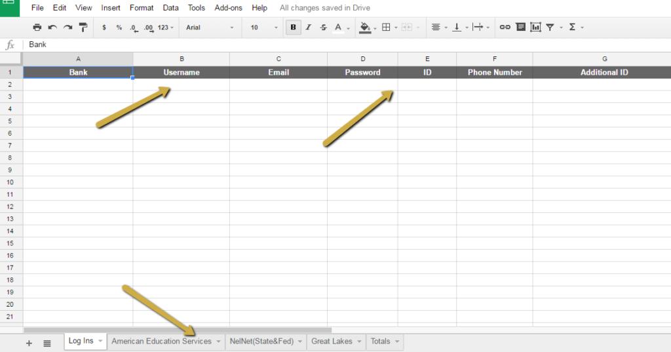Click All changes saved in Drive

click(325, 8)
